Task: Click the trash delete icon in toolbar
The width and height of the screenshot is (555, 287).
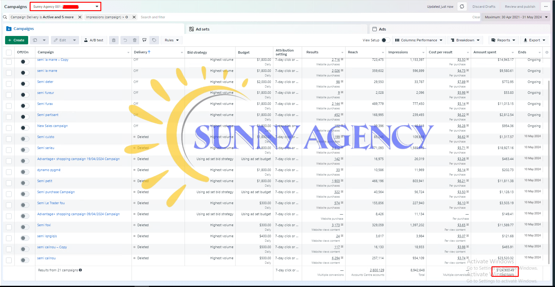Action: [135, 40]
